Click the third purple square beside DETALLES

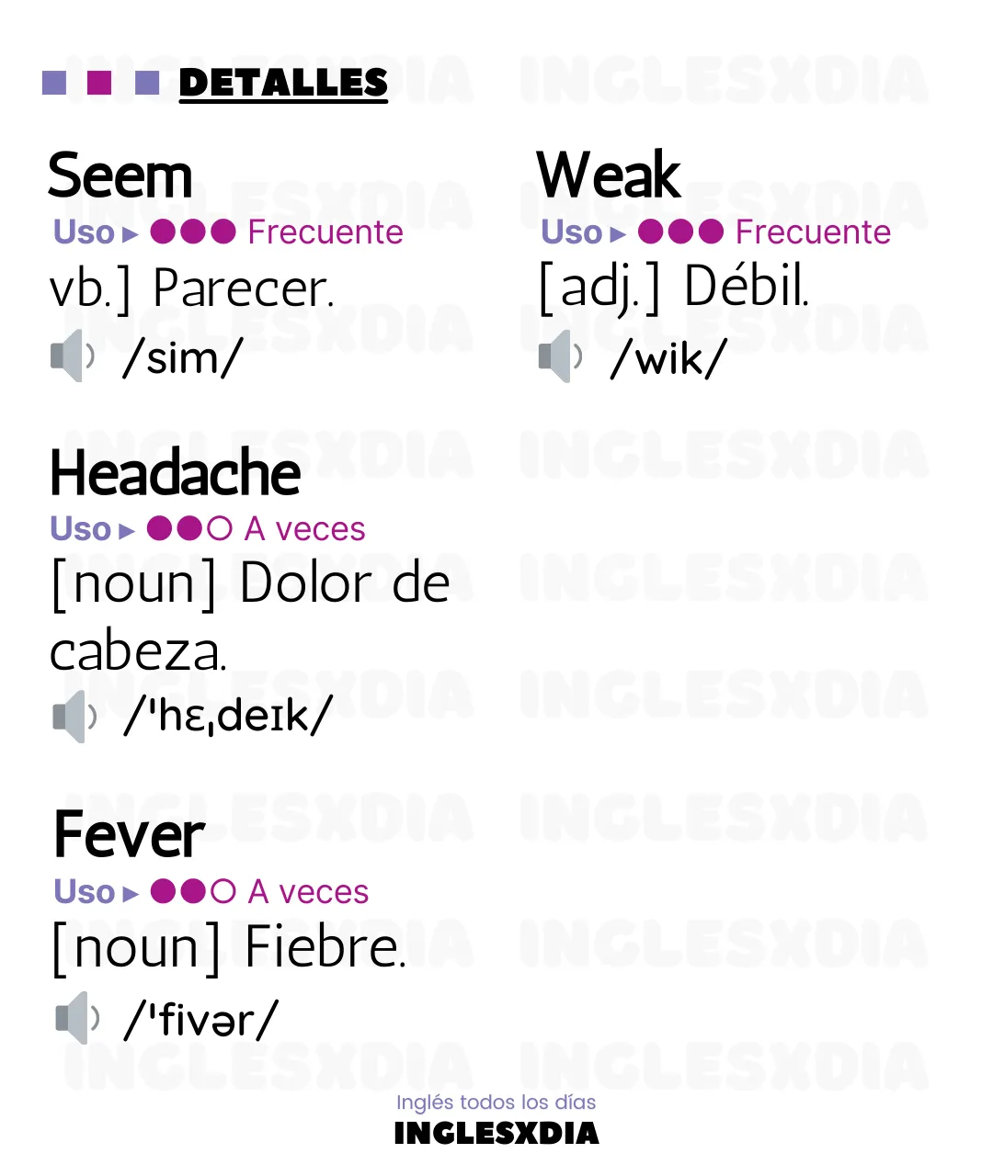147,83
